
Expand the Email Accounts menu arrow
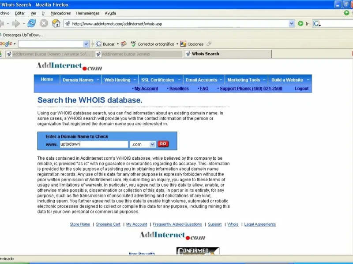pyautogui.click(x=221, y=80)
